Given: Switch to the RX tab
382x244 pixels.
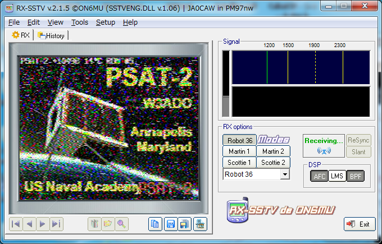Looking at the screenshot, I should (x=21, y=35).
